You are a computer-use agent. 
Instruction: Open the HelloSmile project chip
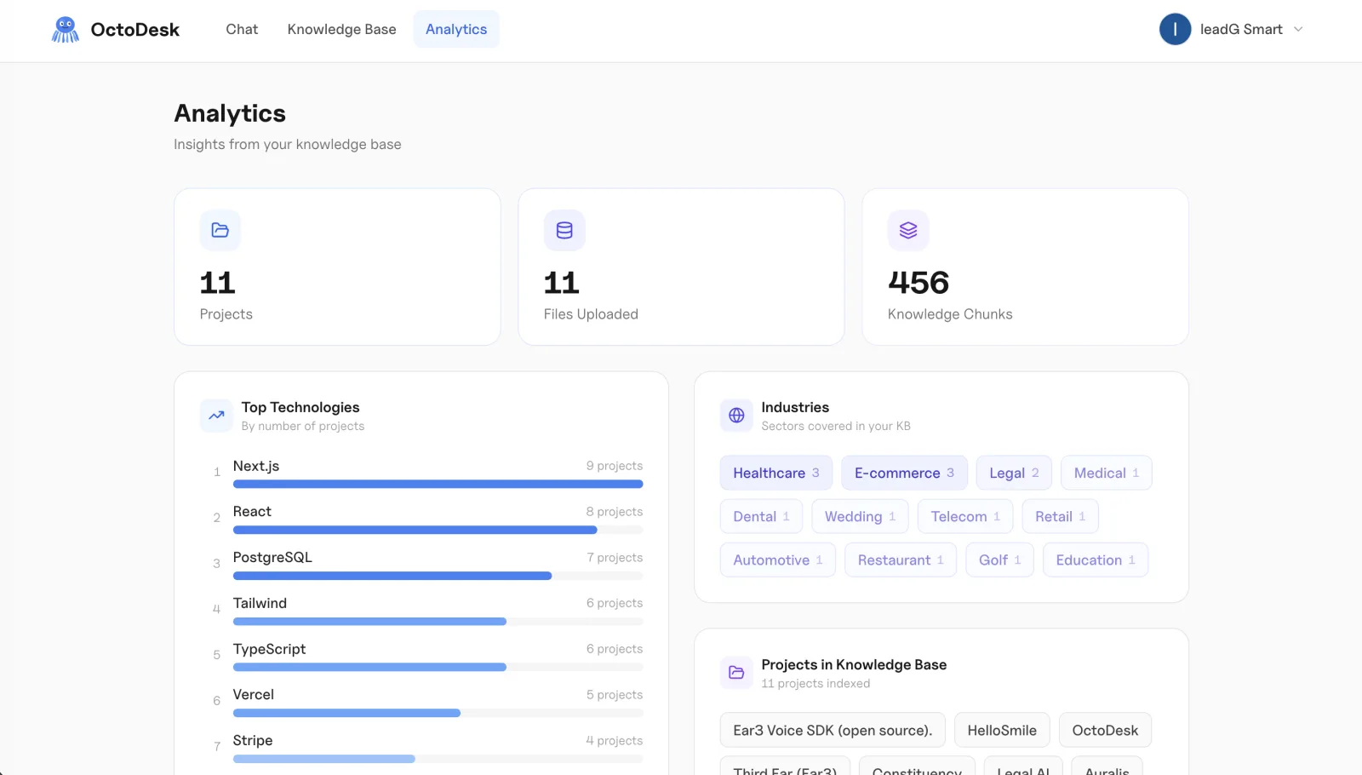point(1002,730)
